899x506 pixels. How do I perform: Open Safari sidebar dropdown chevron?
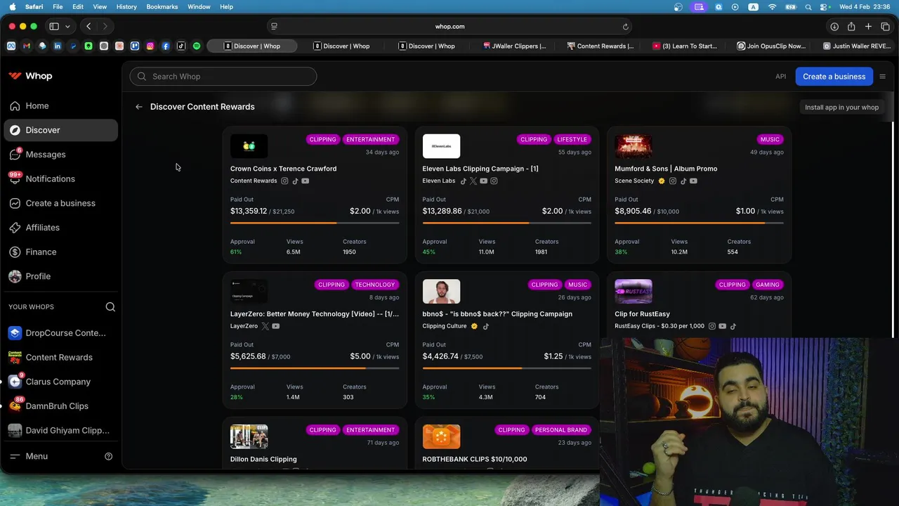click(x=67, y=27)
